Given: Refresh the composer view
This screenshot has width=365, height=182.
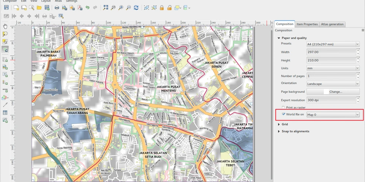Looking at the screenshot, I should tap(136, 8).
